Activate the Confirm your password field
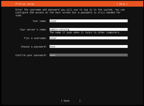 (x=89, y=55)
